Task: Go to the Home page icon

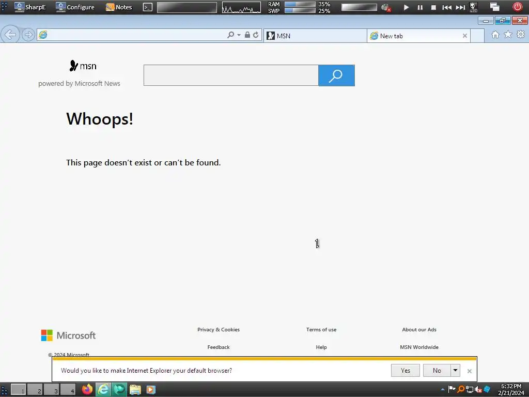Action: [495, 35]
